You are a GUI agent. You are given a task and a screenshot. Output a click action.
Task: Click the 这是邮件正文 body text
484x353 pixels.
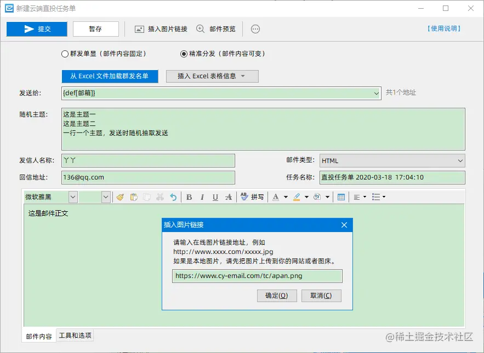click(48, 213)
